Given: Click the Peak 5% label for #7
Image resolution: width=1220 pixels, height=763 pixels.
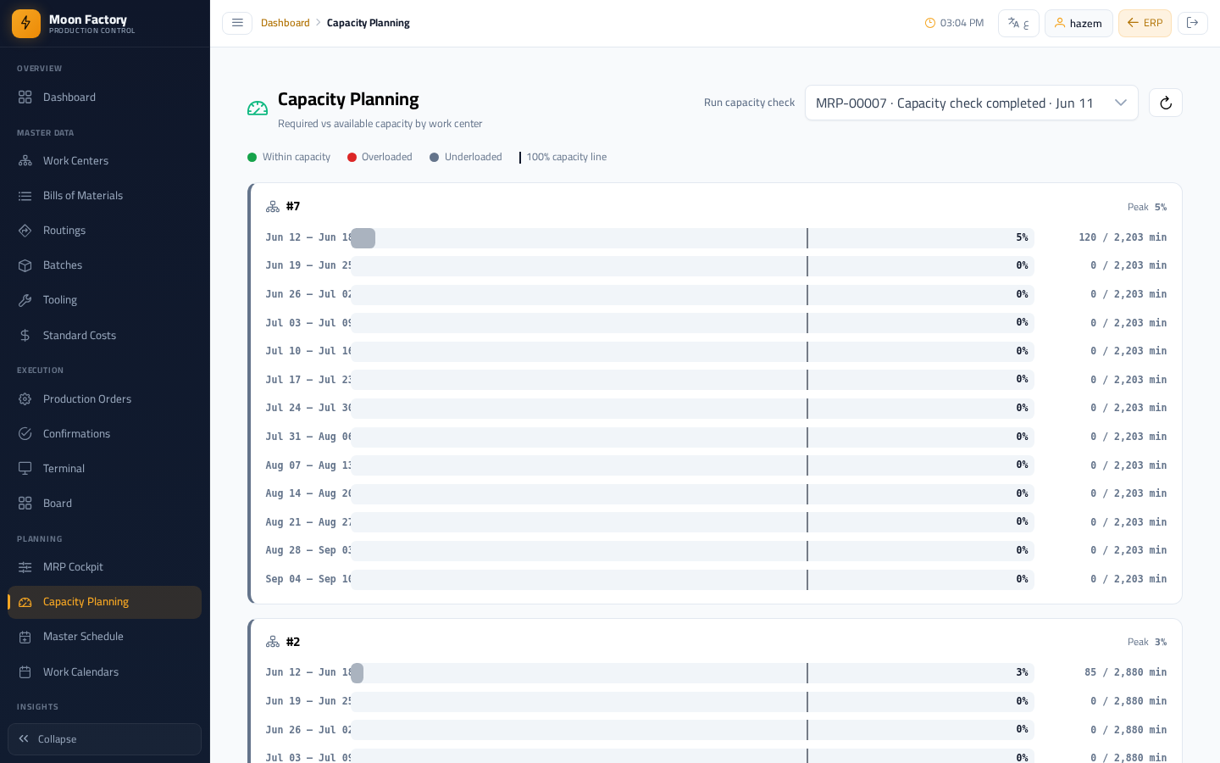Looking at the screenshot, I should pyautogui.click(x=1147, y=207).
